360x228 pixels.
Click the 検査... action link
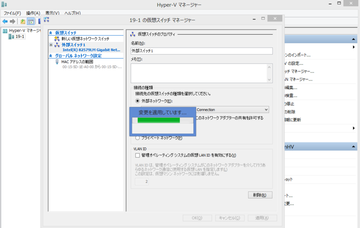[291, 96]
